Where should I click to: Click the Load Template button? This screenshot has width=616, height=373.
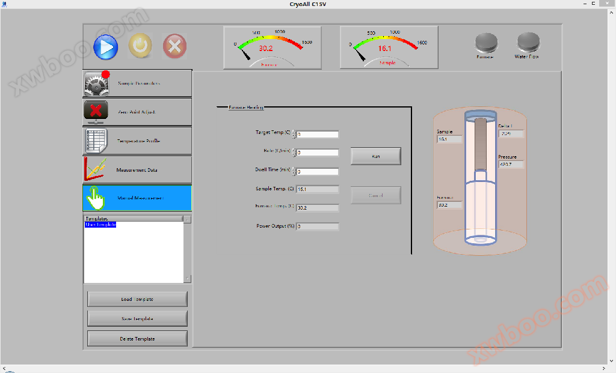(137, 299)
